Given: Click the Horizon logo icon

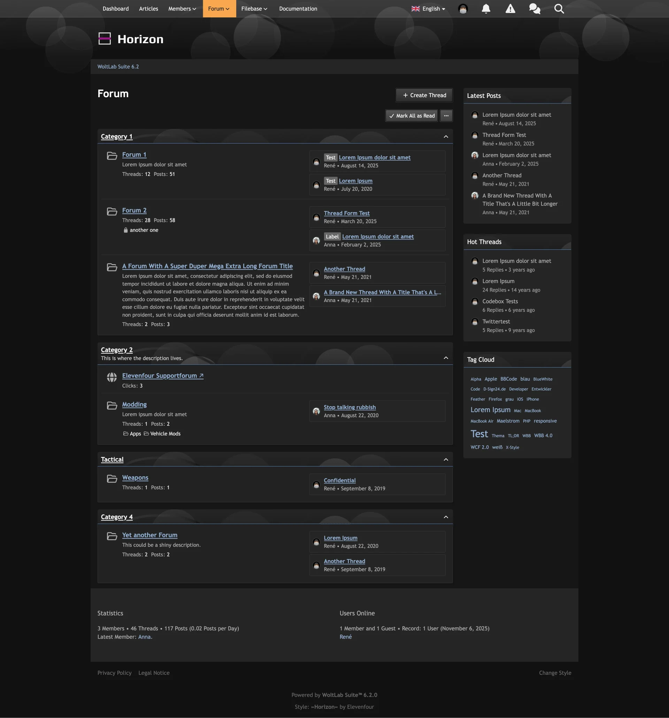Looking at the screenshot, I should [x=105, y=39].
